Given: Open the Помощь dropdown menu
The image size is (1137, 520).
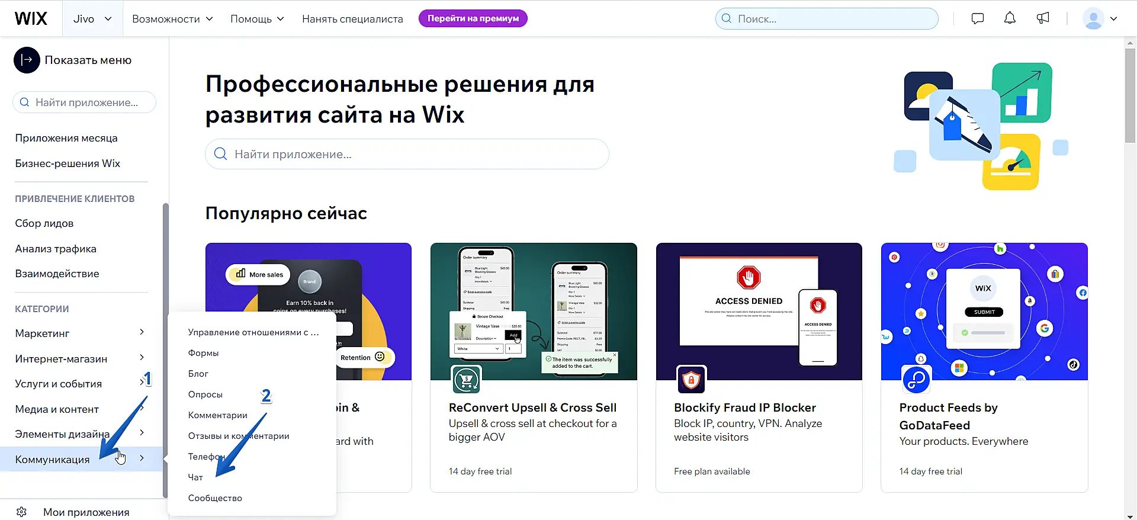Looking at the screenshot, I should [x=257, y=18].
